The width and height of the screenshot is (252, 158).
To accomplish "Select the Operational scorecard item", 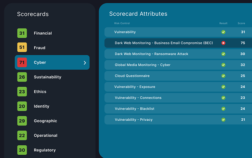I will [x=46, y=136].
